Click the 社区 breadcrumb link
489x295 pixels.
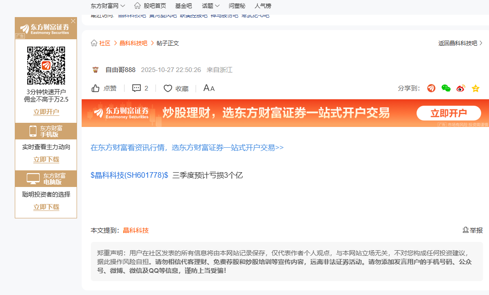click(x=105, y=43)
